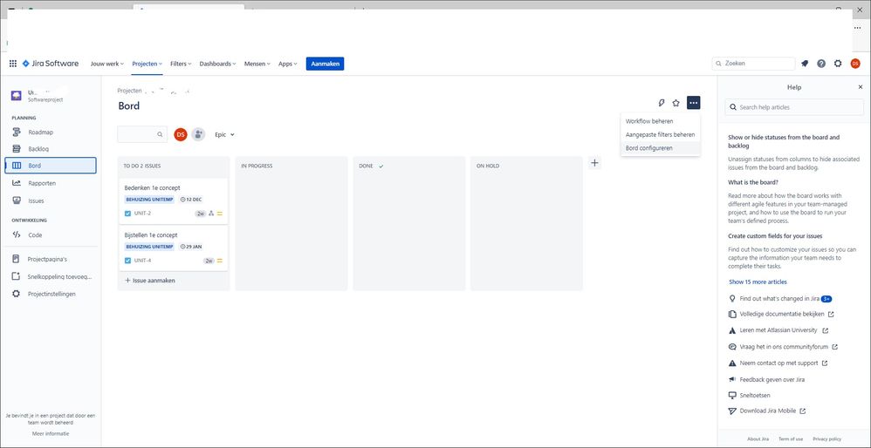This screenshot has width=871, height=448.
Task: Expand the Jouw werk menu
Action: point(107,64)
